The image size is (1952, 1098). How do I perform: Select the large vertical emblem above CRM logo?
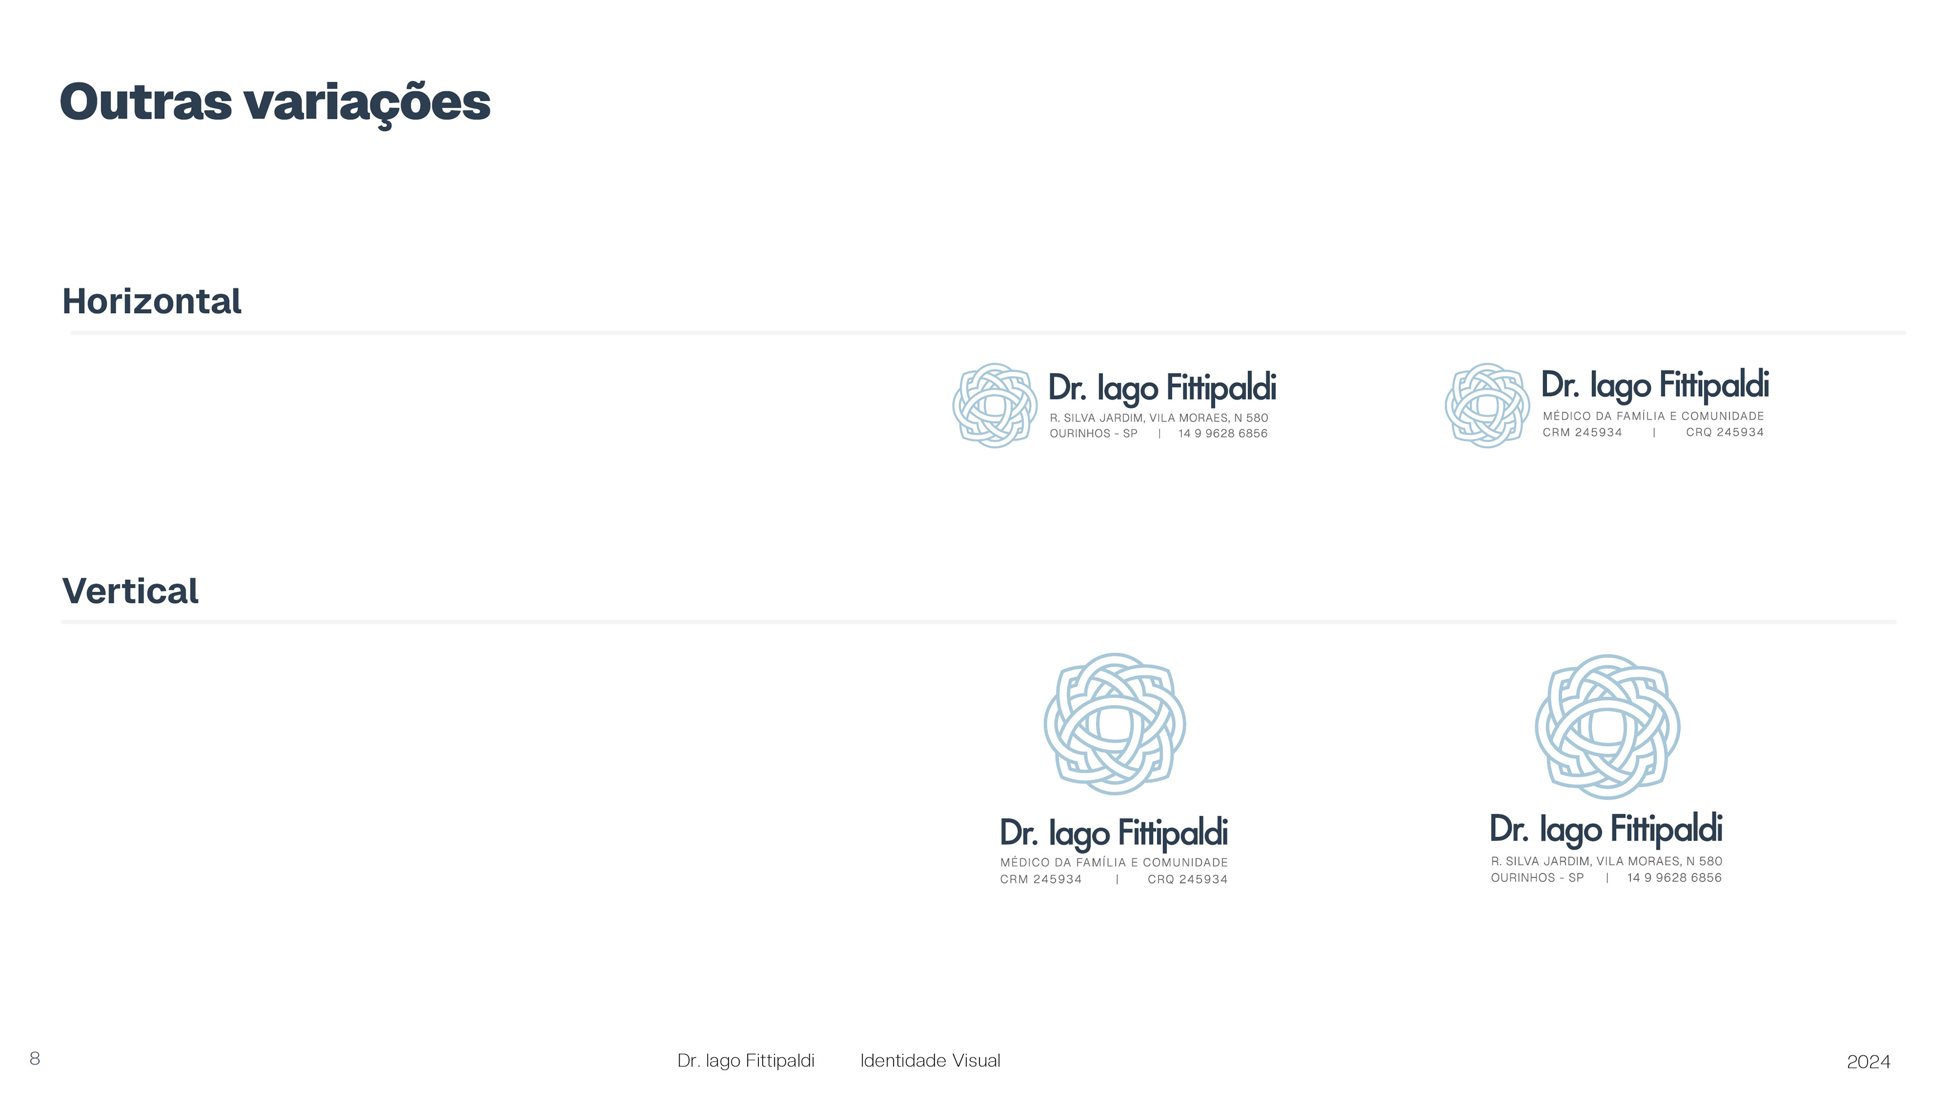click(x=1115, y=724)
